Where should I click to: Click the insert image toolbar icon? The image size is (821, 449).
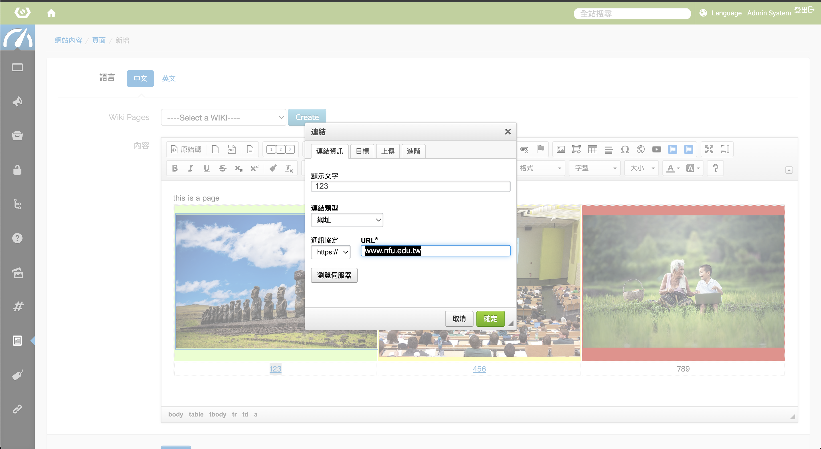[561, 149]
